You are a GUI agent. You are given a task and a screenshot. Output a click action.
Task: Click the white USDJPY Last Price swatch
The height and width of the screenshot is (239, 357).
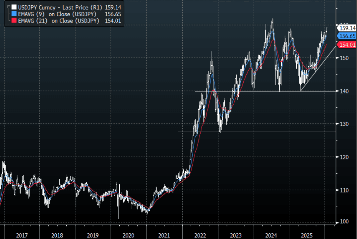click(x=13, y=7)
